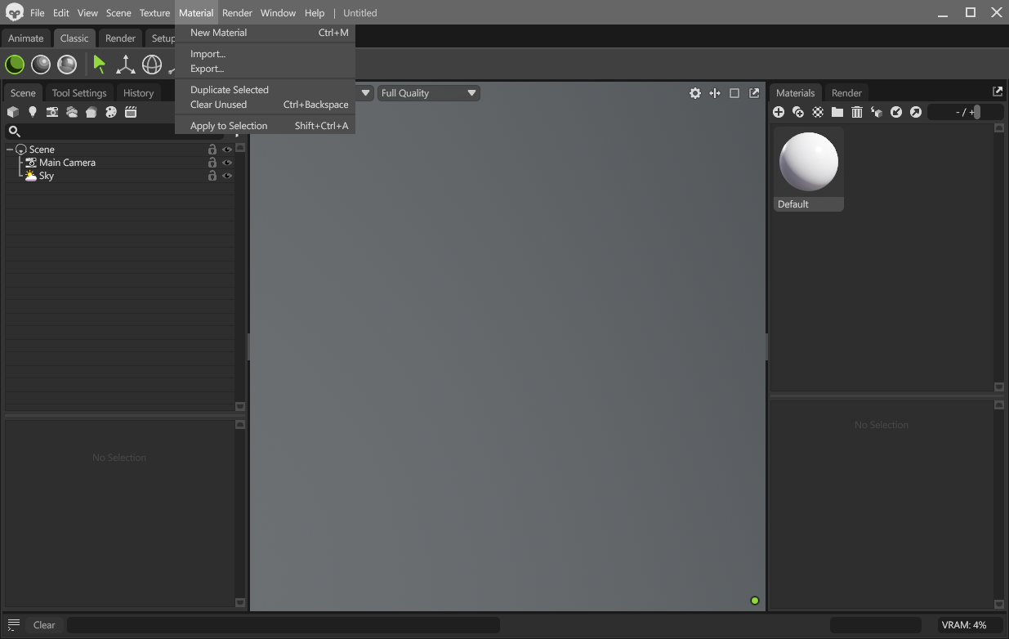Select the arrow selection tool
Image resolution: width=1009 pixels, height=639 pixels.
click(x=100, y=65)
